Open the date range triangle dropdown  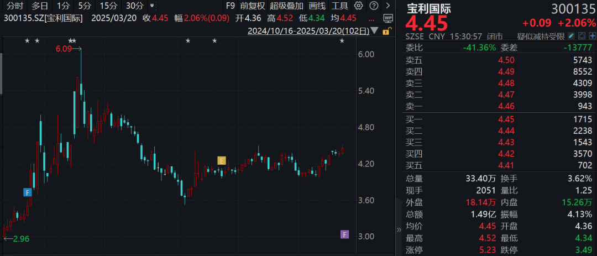coord(374,31)
